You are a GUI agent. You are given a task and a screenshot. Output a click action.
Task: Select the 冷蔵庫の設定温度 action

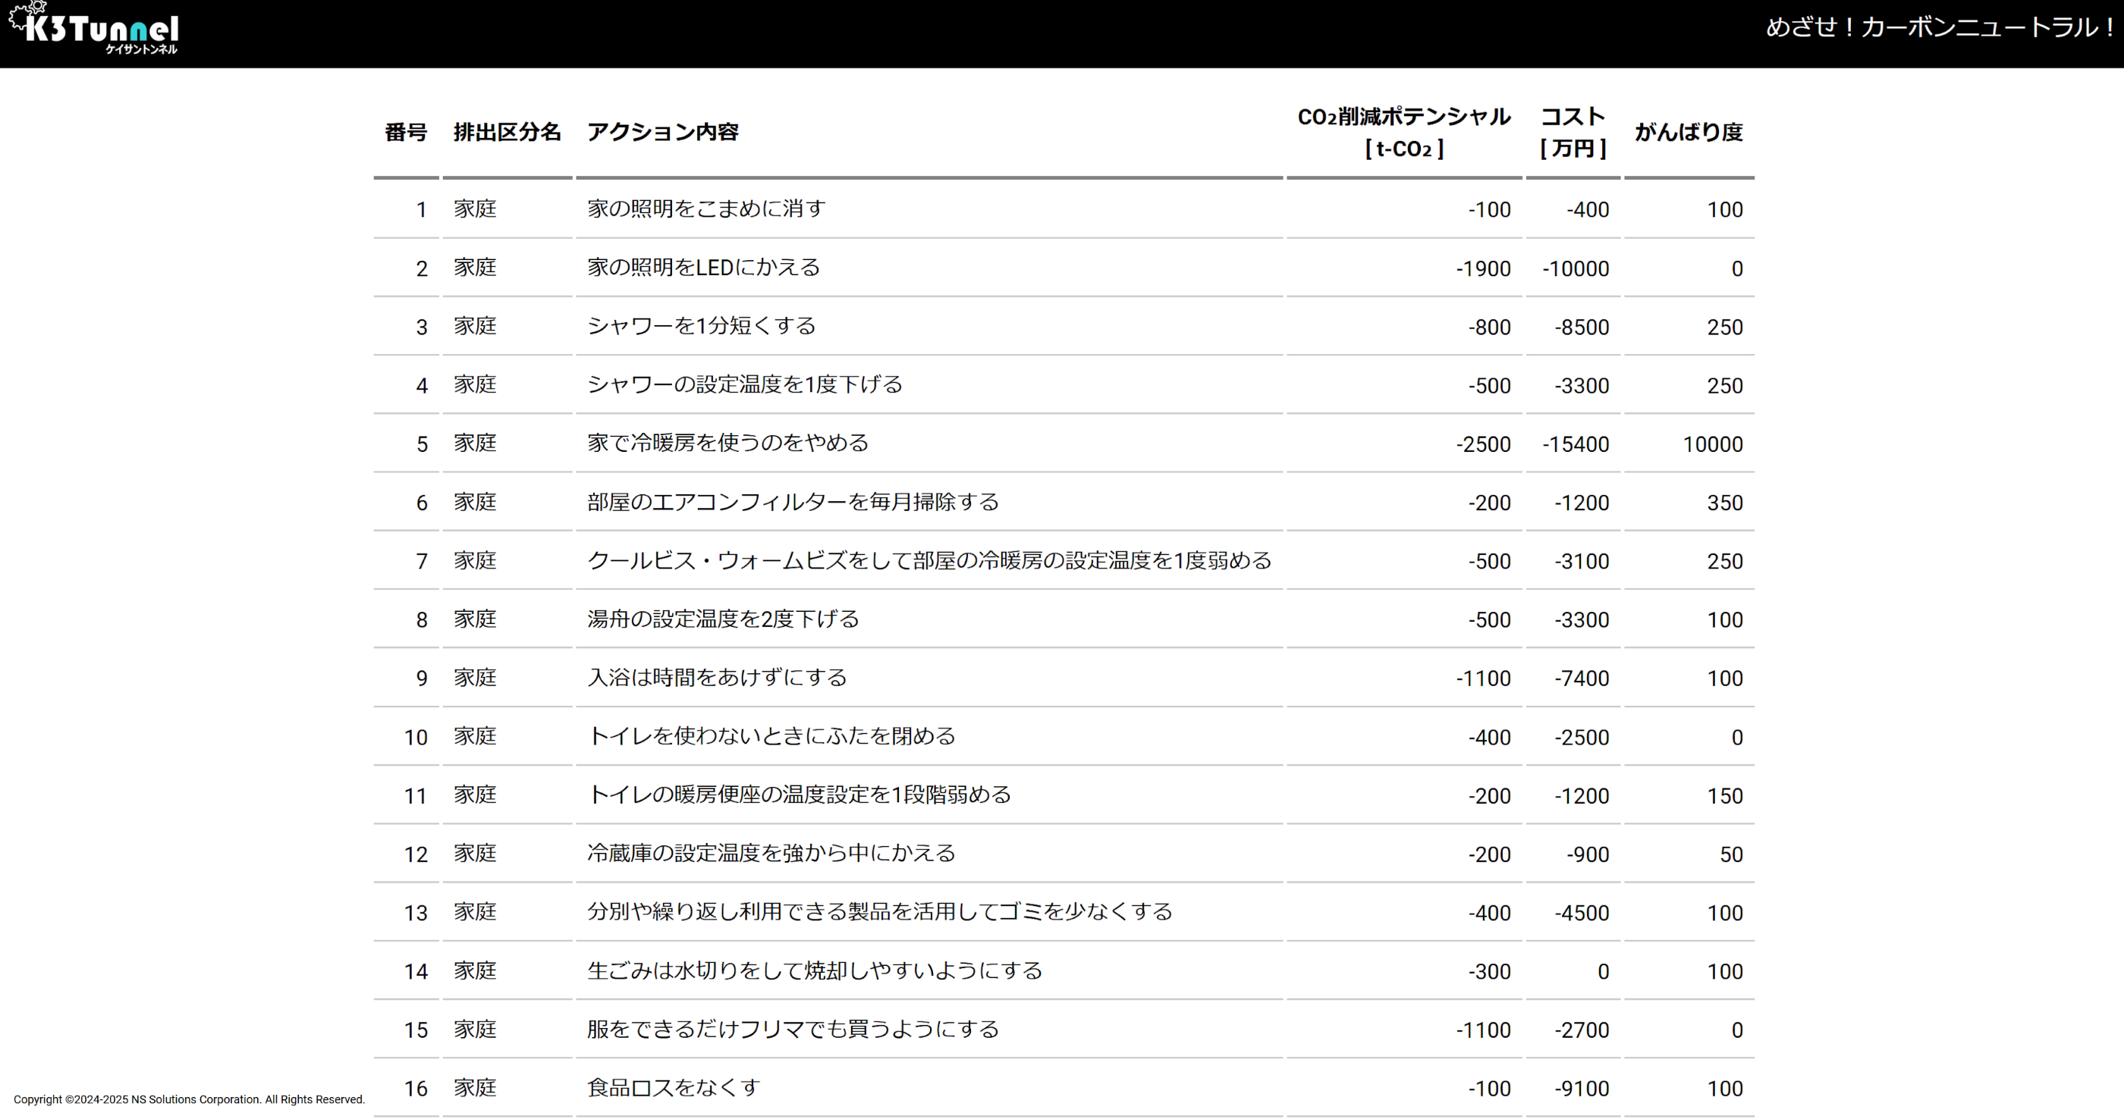pos(771,853)
